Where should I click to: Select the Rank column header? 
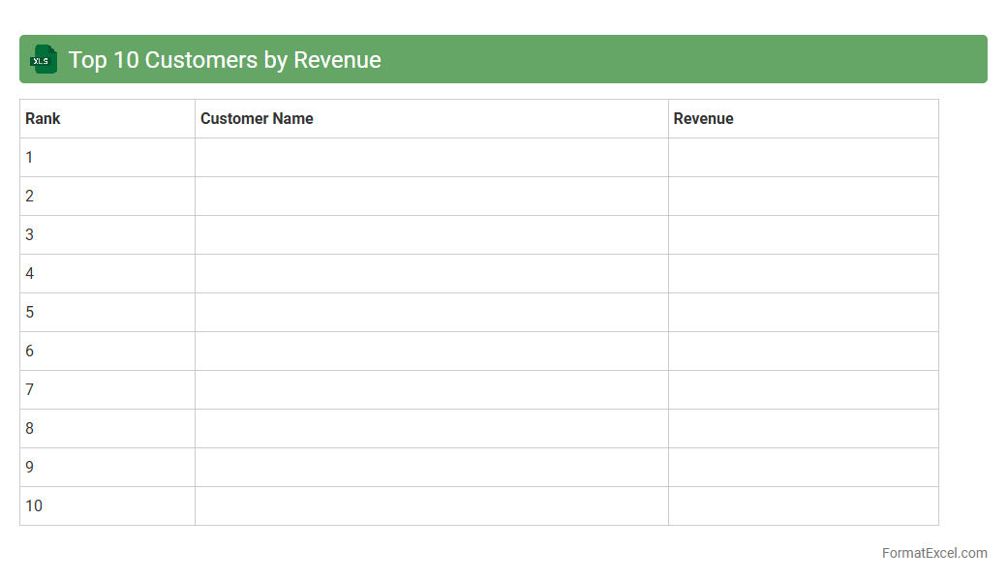(107, 118)
